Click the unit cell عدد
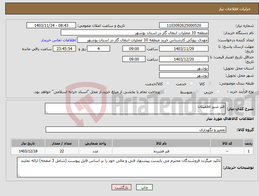Screen dimensions: 259x196 tap(96, 151)
